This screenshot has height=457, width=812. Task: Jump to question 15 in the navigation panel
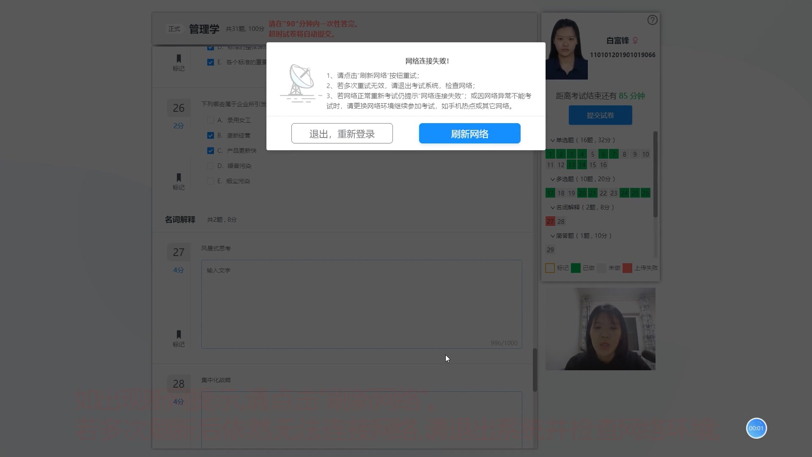coord(593,165)
